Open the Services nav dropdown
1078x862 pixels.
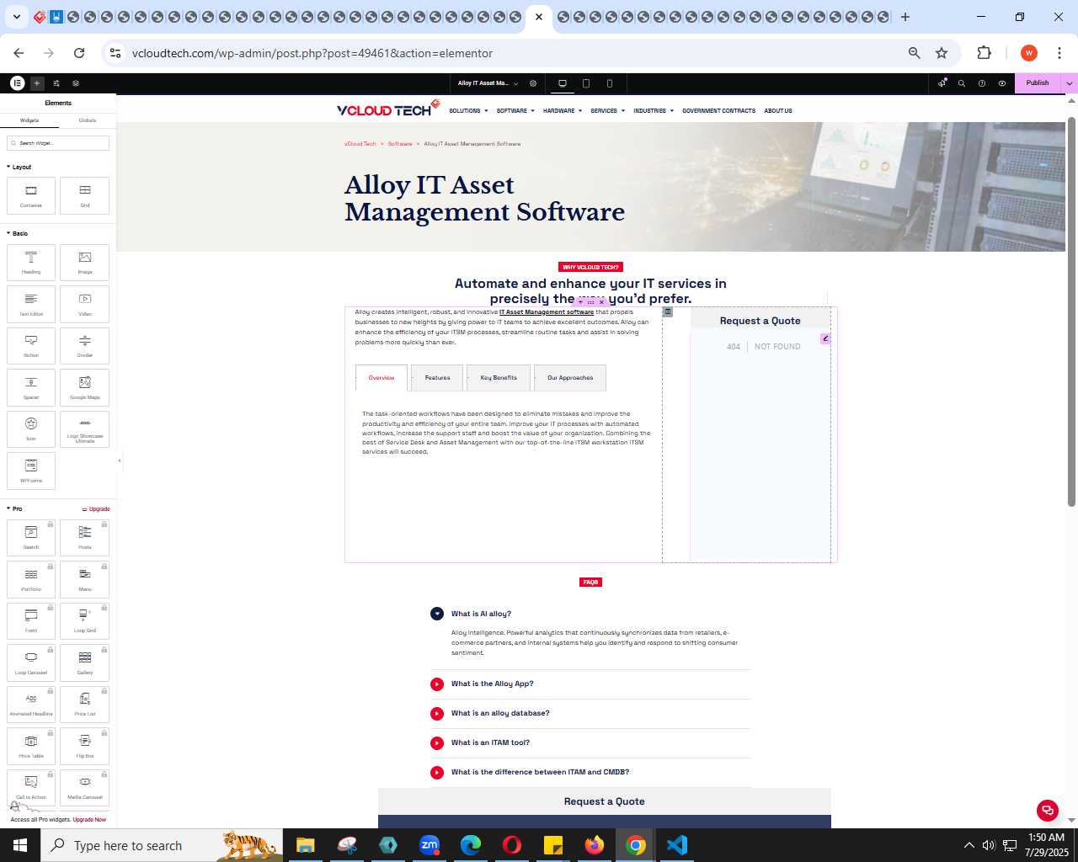(608, 110)
